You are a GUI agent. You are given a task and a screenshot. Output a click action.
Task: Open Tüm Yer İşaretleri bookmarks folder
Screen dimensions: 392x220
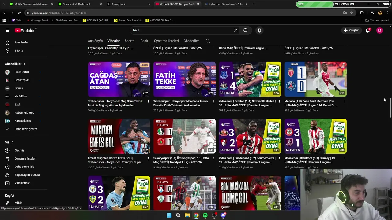coord(377,20)
